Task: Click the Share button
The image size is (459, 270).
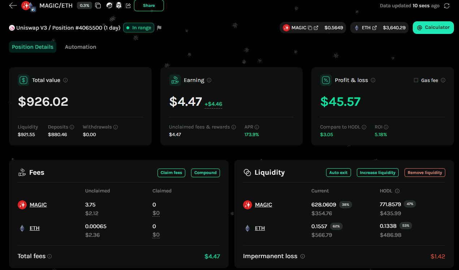Action: click(149, 5)
